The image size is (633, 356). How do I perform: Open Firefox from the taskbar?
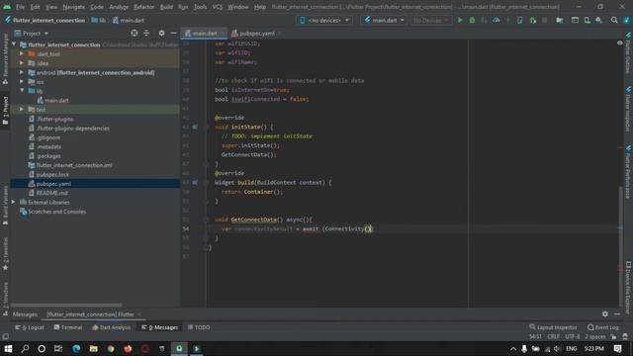tap(128, 348)
